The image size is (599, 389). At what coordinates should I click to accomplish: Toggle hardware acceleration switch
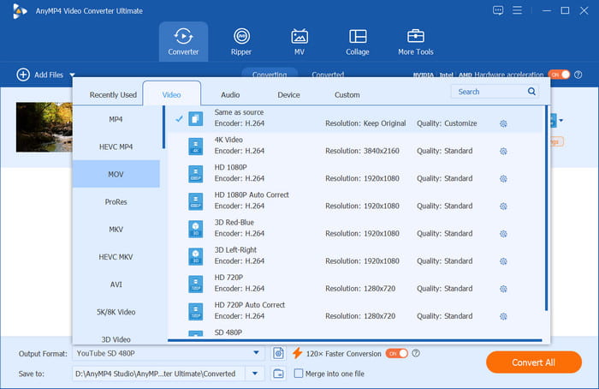pos(559,75)
